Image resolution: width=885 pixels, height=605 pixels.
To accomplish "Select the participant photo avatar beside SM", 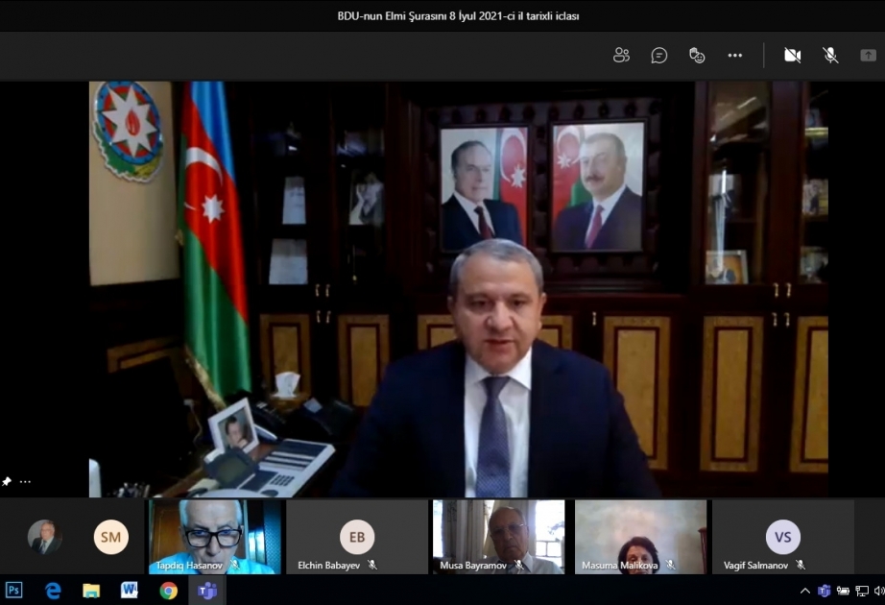I will pos(44,537).
